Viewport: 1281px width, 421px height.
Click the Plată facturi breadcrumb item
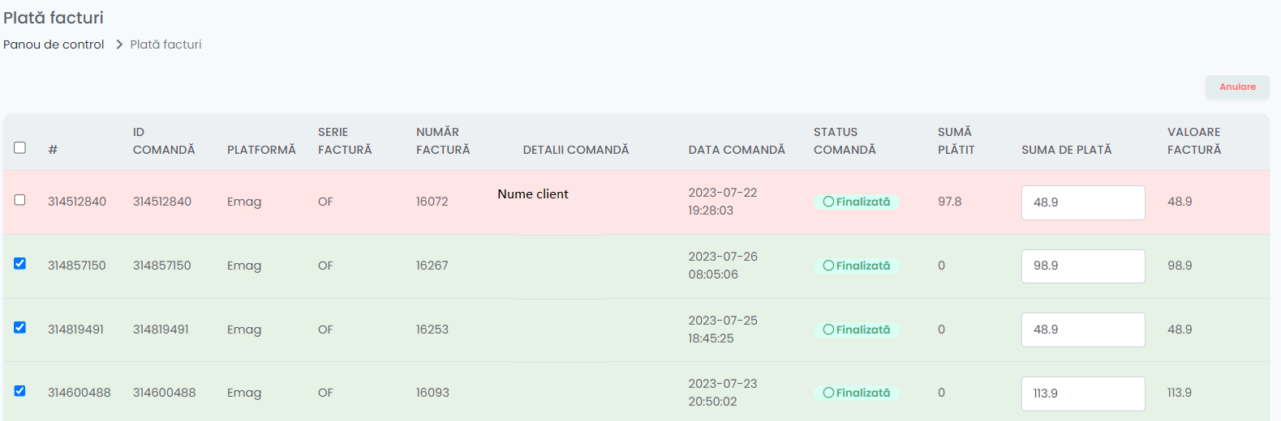pyautogui.click(x=165, y=45)
